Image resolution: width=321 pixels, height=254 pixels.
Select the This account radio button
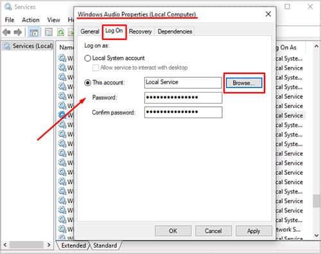[x=88, y=83]
